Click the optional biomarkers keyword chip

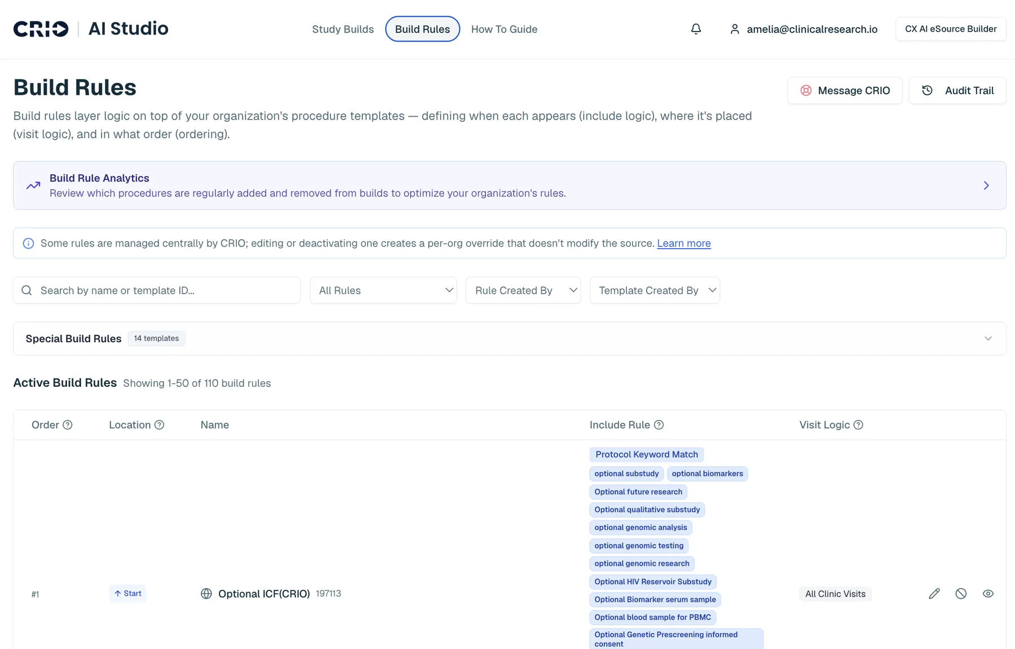click(x=707, y=474)
